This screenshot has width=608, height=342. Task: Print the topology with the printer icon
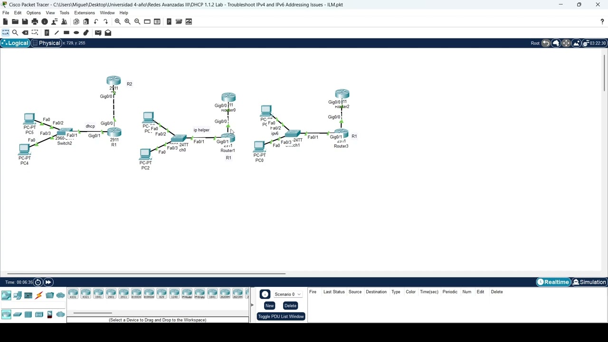click(35, 21)
